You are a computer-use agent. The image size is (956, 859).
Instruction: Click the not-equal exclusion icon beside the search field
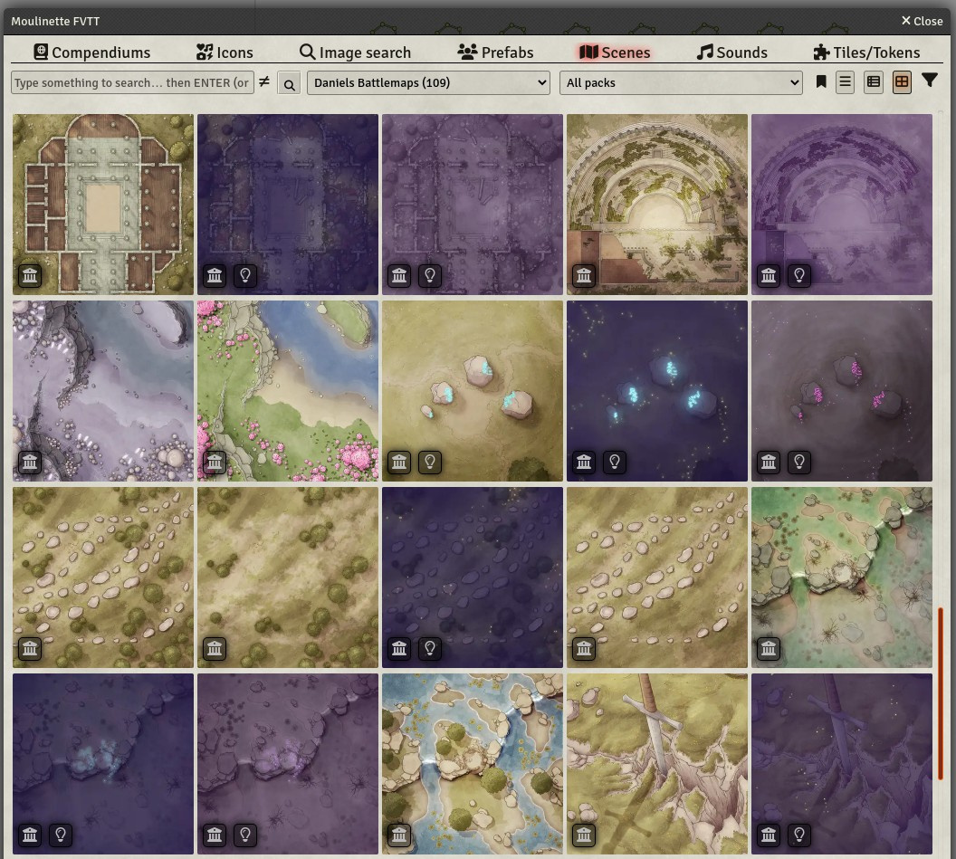coord(264,81)
